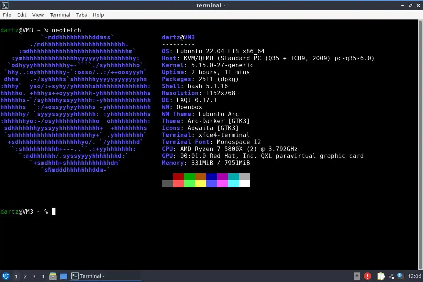
Task: Open the Tabs menu
Action: point(82,15)
